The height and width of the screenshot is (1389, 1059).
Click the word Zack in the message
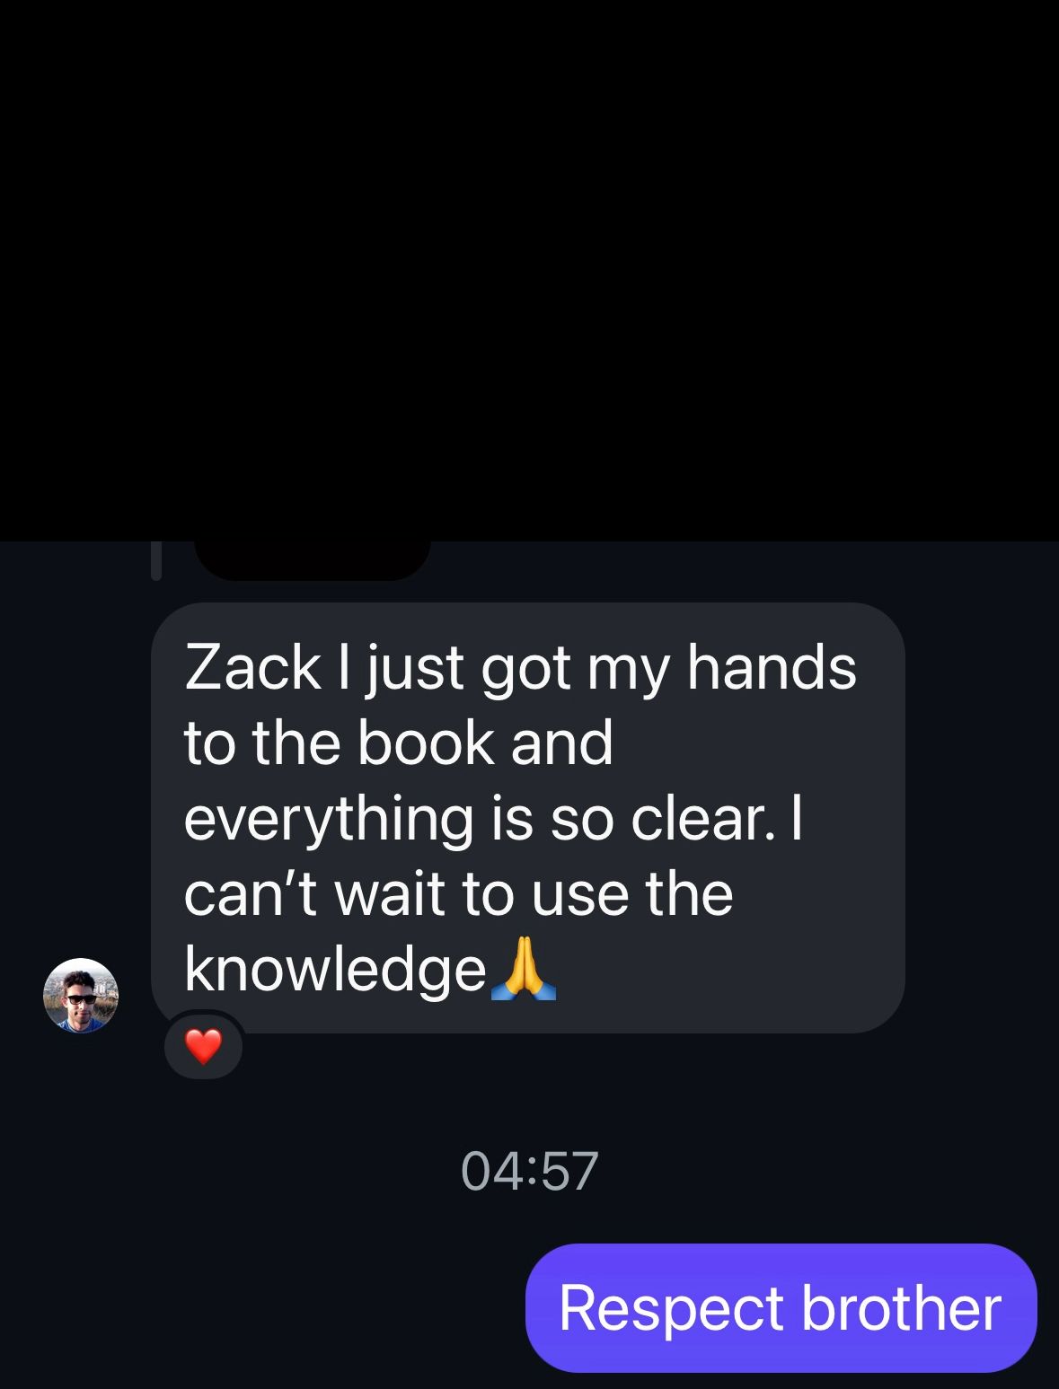point(252,668)
